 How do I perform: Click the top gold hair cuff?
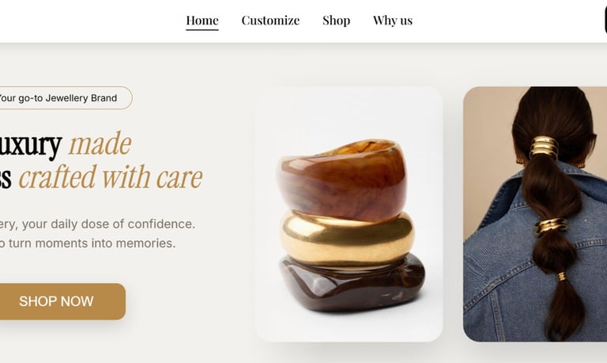click(x=545, y=147)
